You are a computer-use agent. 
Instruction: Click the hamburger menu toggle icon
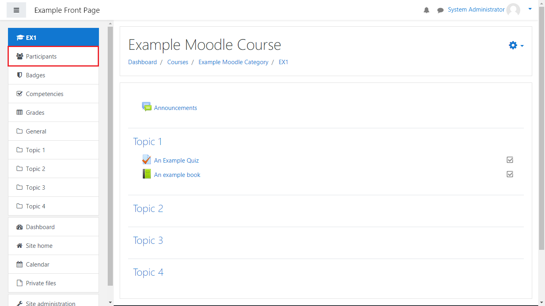(x=16, y=10)
